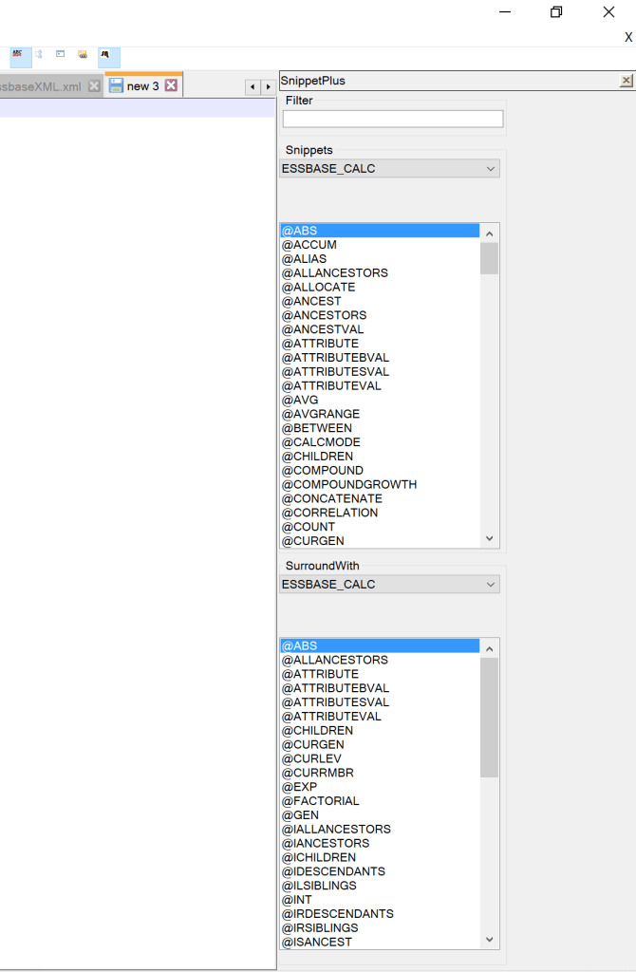Select @ANCESTORS snippet

(380, 315)
